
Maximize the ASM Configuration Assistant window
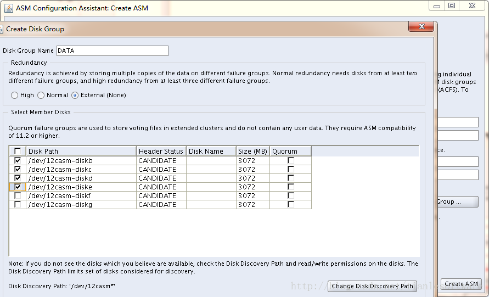point(451,6)
